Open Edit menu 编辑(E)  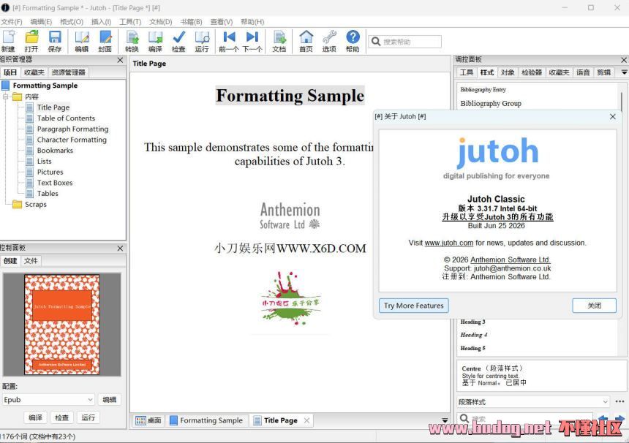tap(41, 22)
